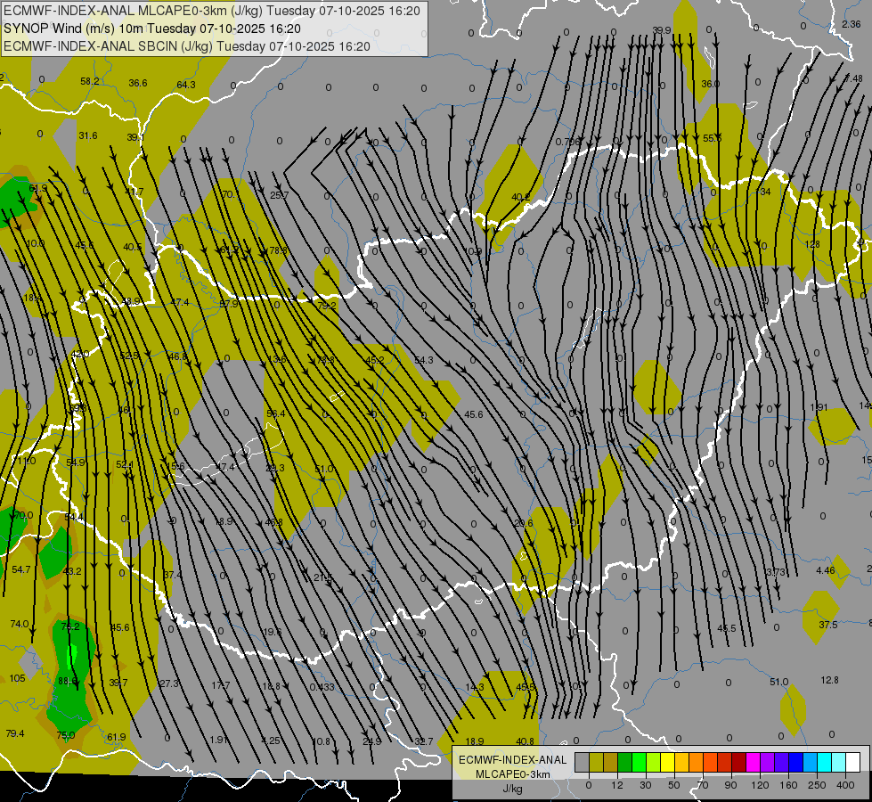The width and height of the screenshot is (872, 802).
Task: Select the magenta legend swatch
Action: tap(753, 762)
